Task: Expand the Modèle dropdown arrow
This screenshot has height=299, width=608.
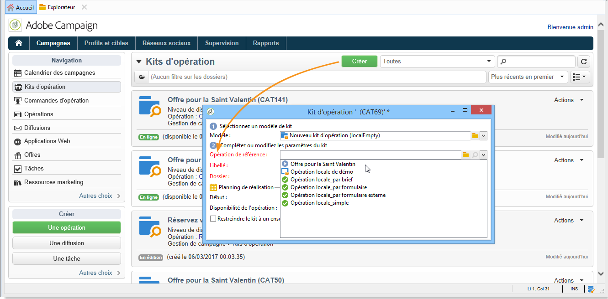Action: tap(483, 136)
